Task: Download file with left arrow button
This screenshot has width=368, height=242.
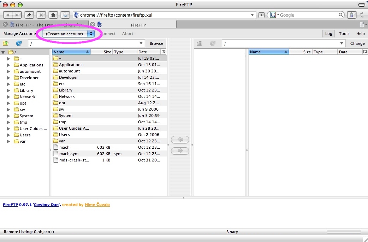Action: pyautogui.click(x=180, y=140)
